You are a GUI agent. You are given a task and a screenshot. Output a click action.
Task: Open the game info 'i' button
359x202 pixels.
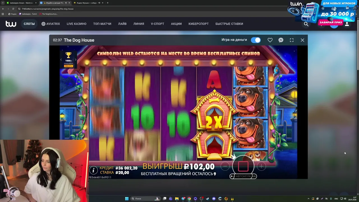pos(93,170)
